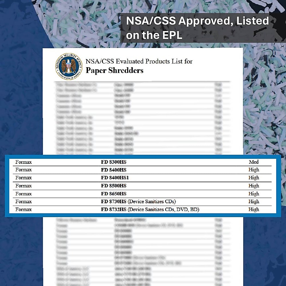This screenshot has width=286, height=286.
Task: Select the FD 8500HS model name
Action: click(114, 186)
